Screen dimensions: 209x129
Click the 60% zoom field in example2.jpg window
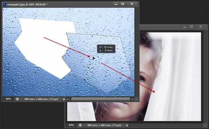(8, 99)
